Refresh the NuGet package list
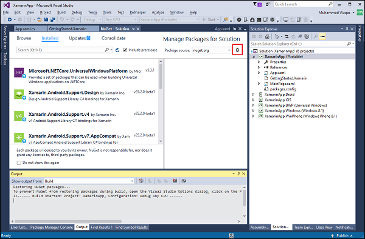The width and height of the screenshot is (365, 239). (x=117, y=50)
